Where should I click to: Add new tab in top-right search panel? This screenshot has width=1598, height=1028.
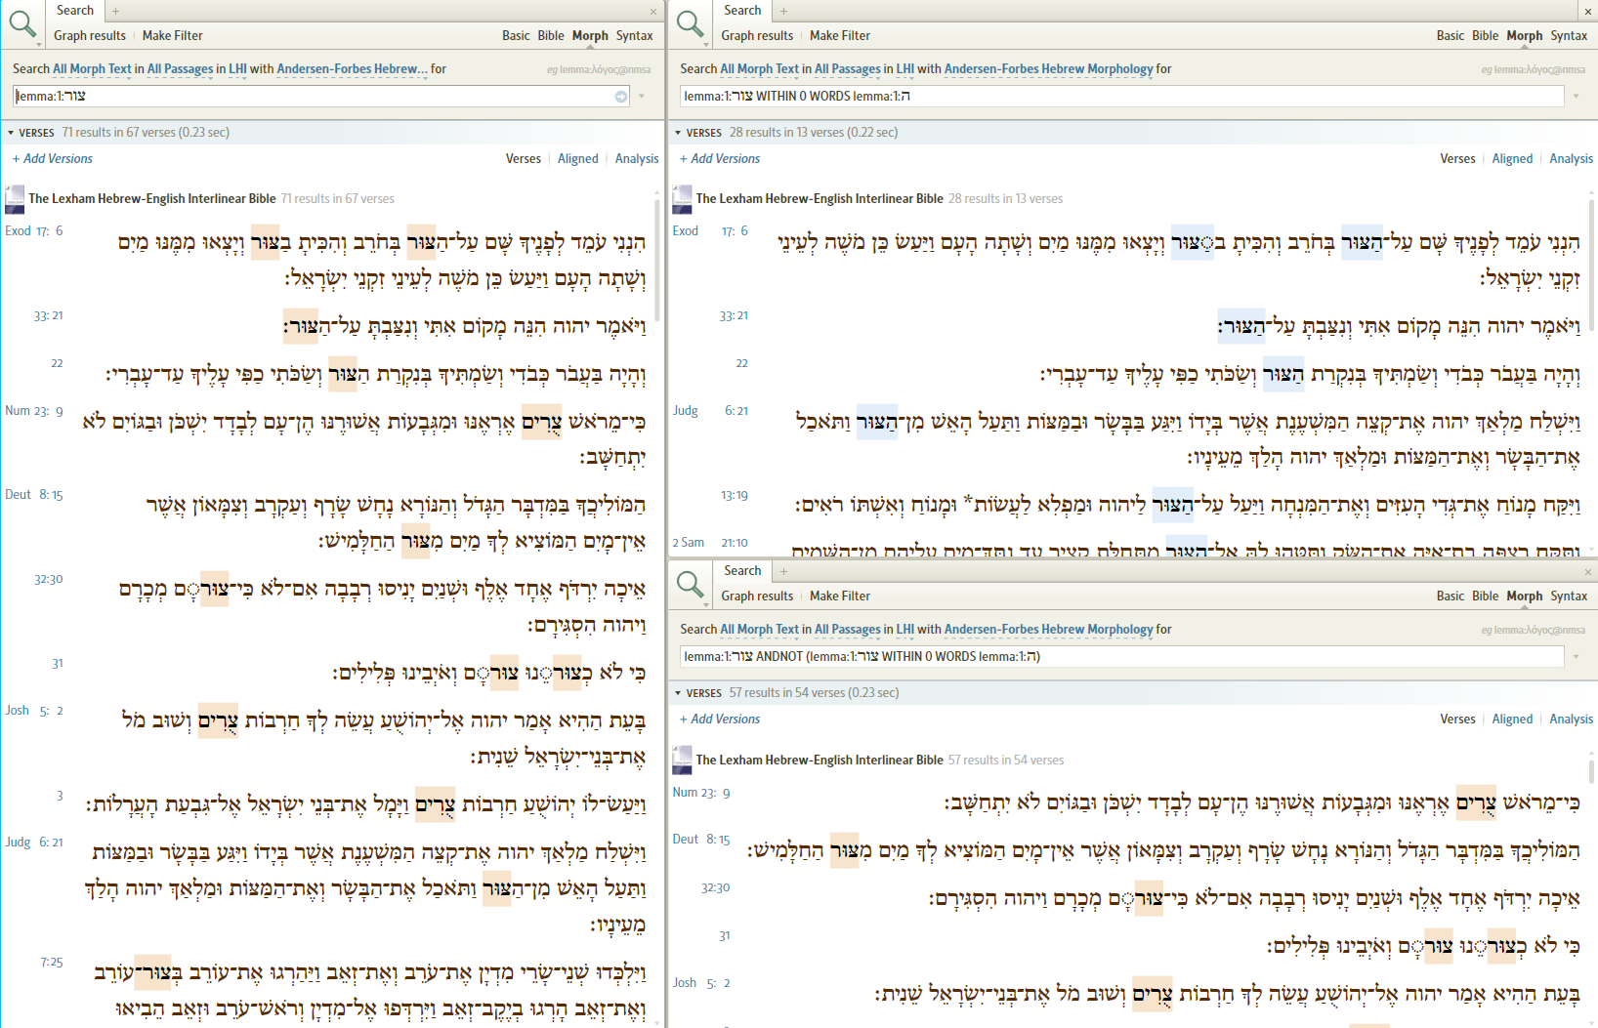click(783, 11)
